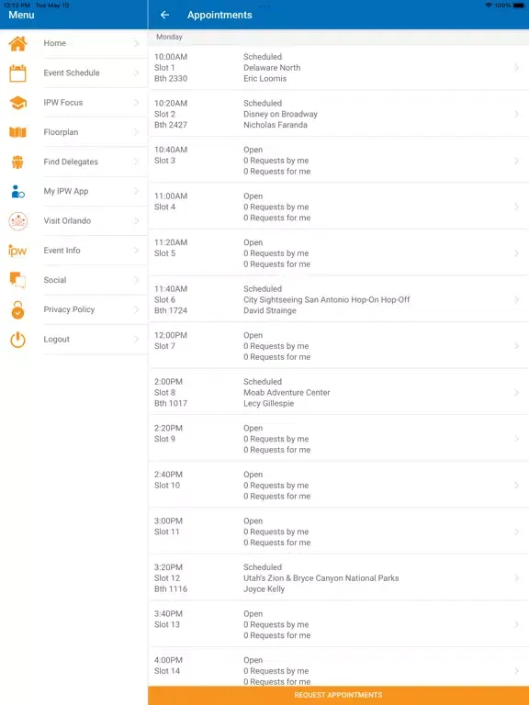Tap the chevron beside Event Schedule
The height and width of the screenshot is (705, 529).
[x=136, y=73]
